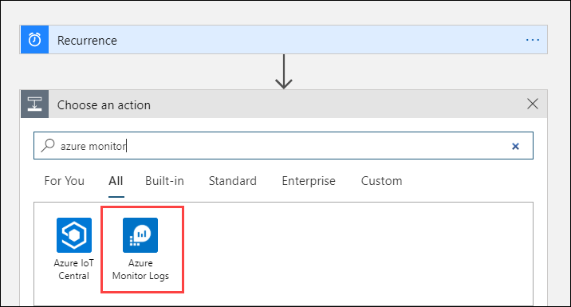Switch to the Custom tab
This screenshot has height=307, width=571.
(x=381, y=181)
